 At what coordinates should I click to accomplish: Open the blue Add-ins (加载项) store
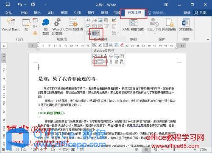[x=46, y=27]
